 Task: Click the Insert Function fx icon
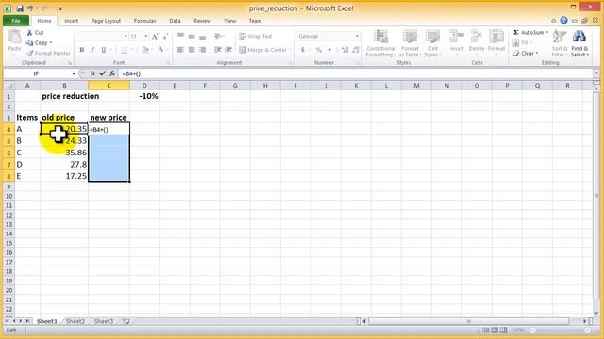click(x=112, y=73)
